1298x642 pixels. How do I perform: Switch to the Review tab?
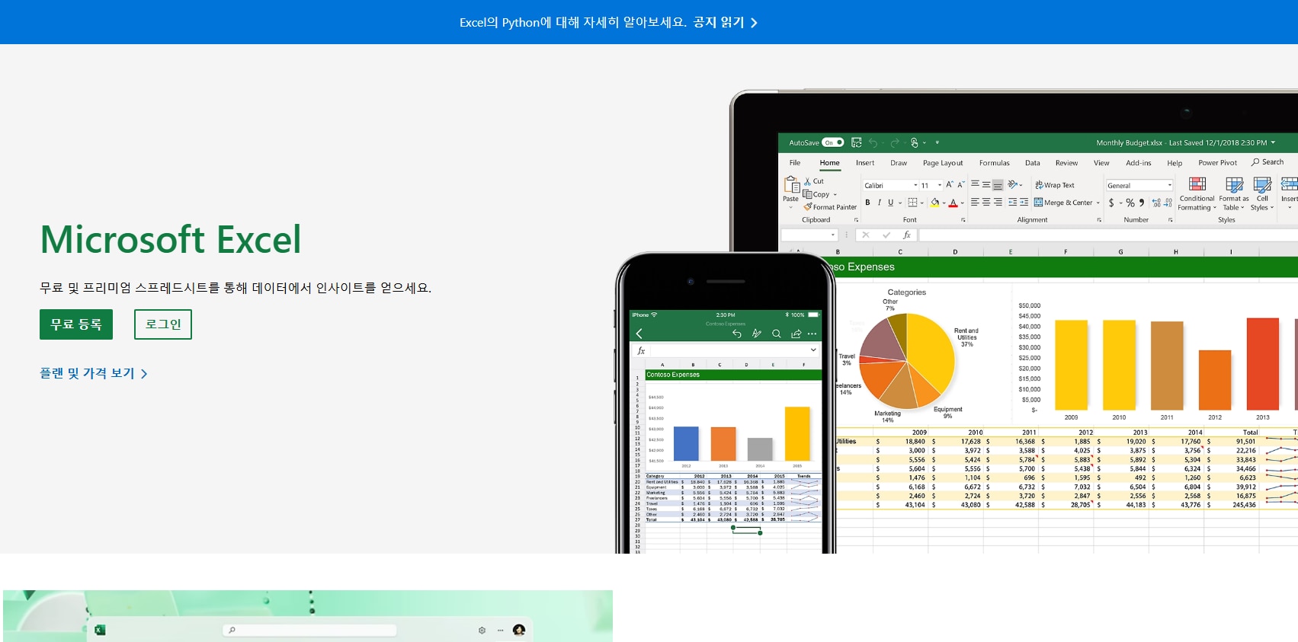[x=1066, y=163]
